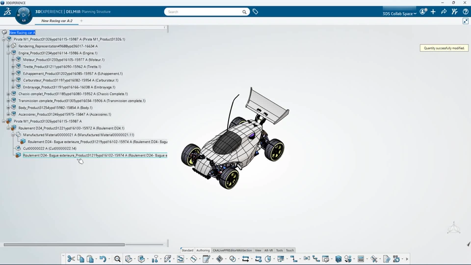Click the expand fullscreen icon at top right
471x265 pixels.
click(x=465, y=21)
